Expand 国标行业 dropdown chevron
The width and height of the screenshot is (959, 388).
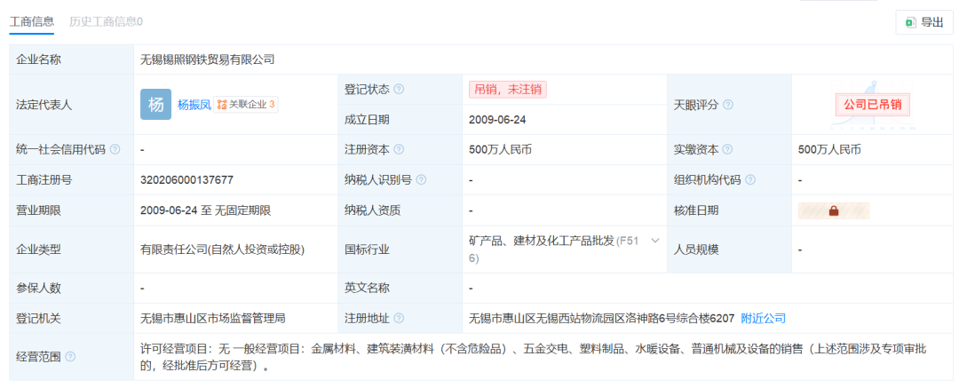(654, 240)
